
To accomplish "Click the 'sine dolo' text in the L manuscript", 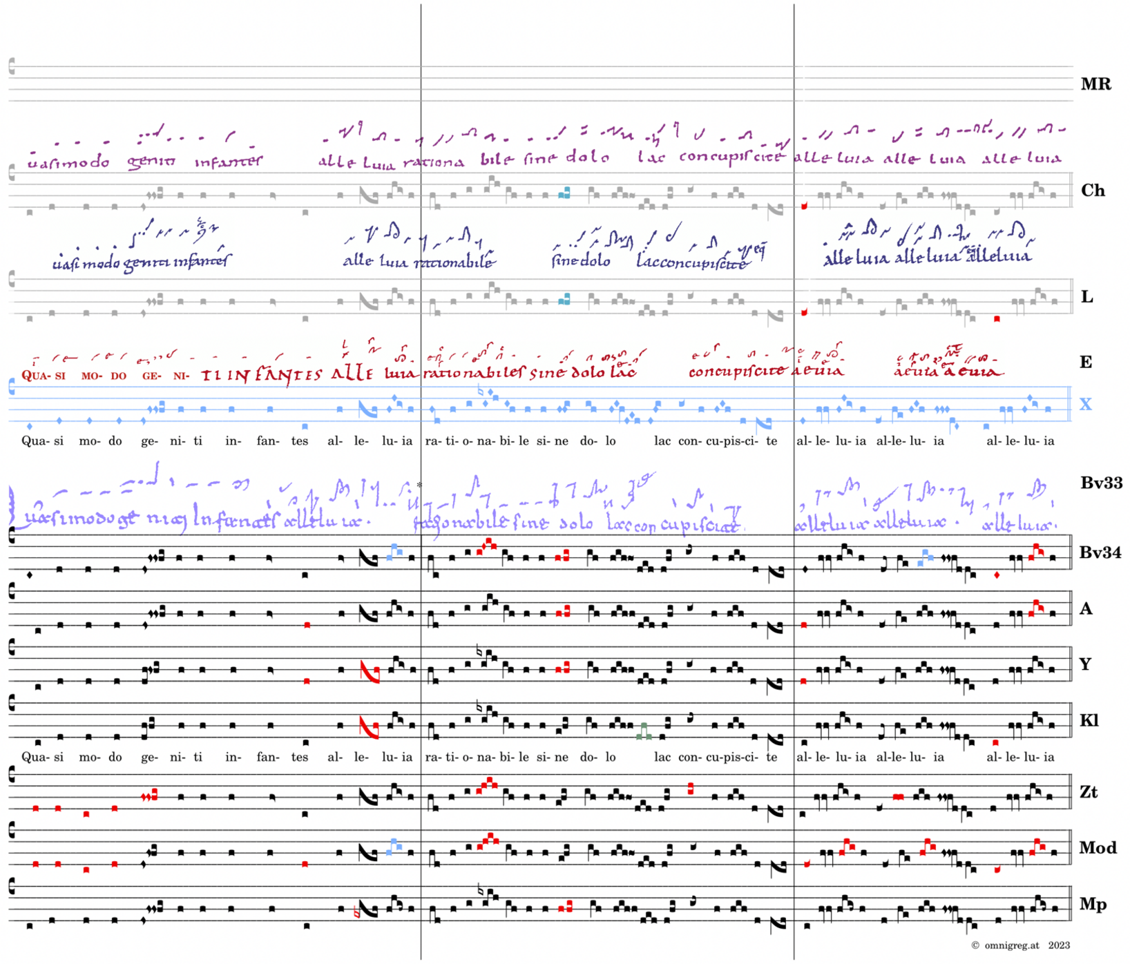I will click(581, 261).
